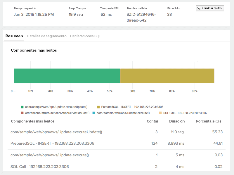This screenshot has height=175, width=234.
Task: Sort by Duración column header
Action: click(x=177, y=121)
